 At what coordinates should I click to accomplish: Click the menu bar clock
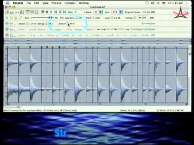(175, 3)
